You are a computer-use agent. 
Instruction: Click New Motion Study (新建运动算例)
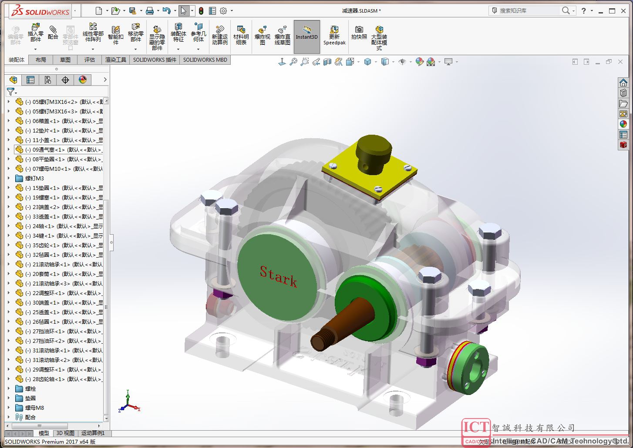click(220, 35)
